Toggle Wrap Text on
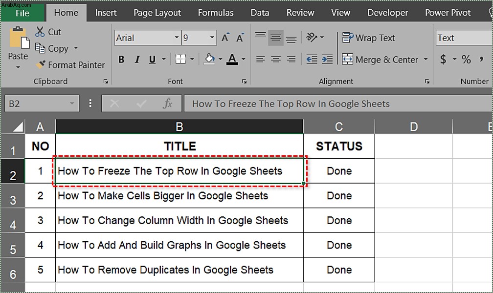The height and width of the screenshot is (293, 493). coord(368,38)
